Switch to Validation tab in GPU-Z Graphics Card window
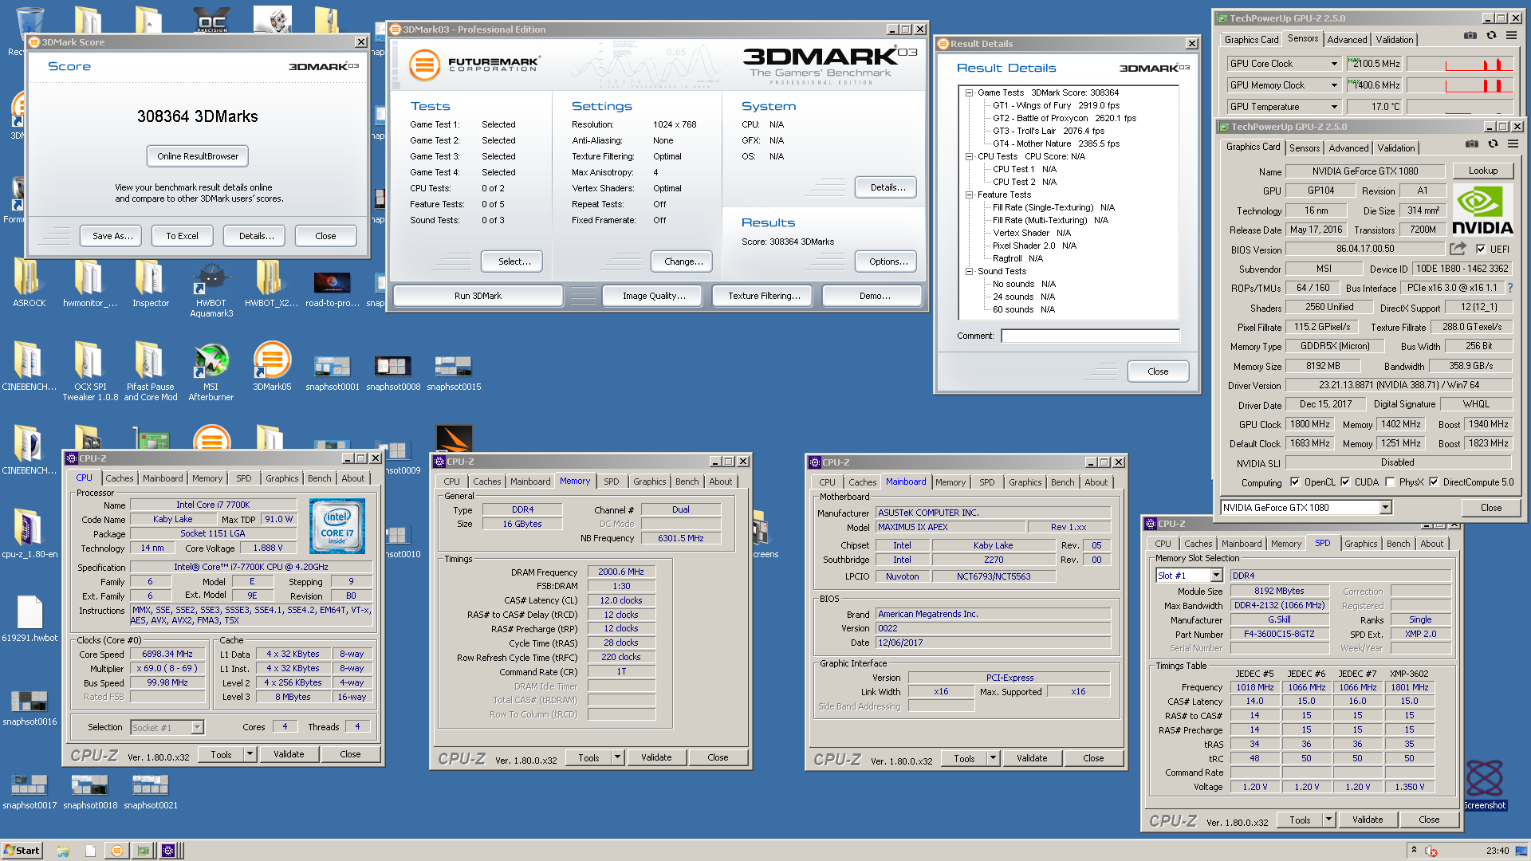 click(1396, 148)
